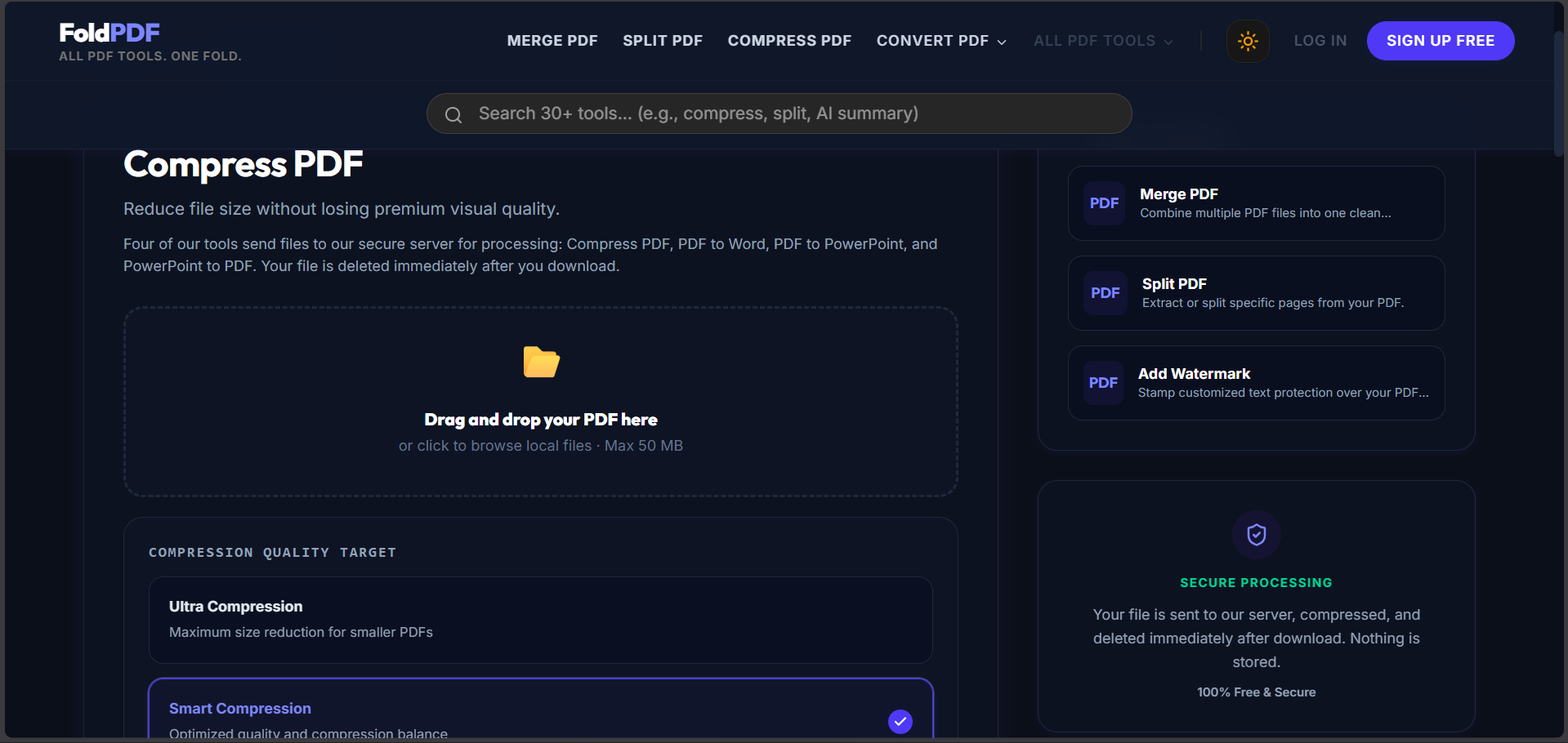
Task: Open Merge PDF in the navigation
Action: 552,41
